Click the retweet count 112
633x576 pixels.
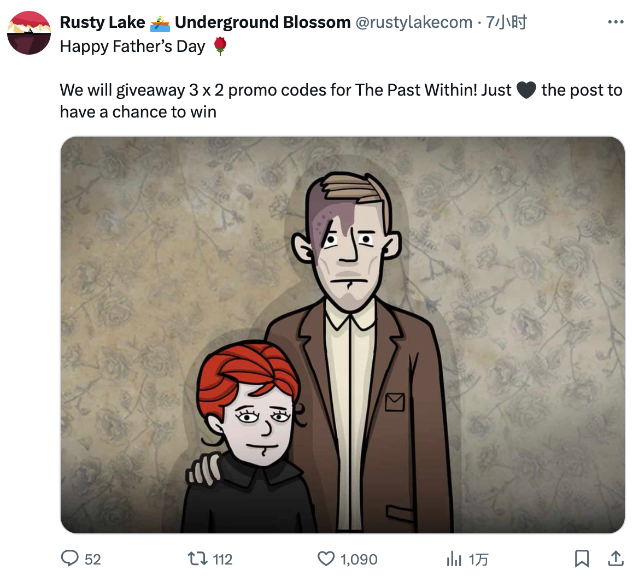[x=222, y=560]
